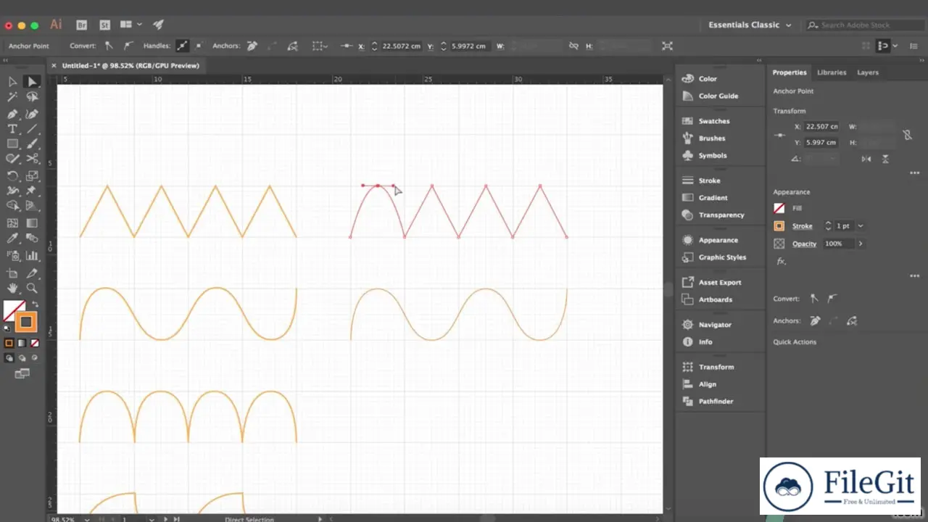Viewport: 928px width, 522px height.
Task: Click the Opacity link in Appearance
Action: tap(804, 244)
